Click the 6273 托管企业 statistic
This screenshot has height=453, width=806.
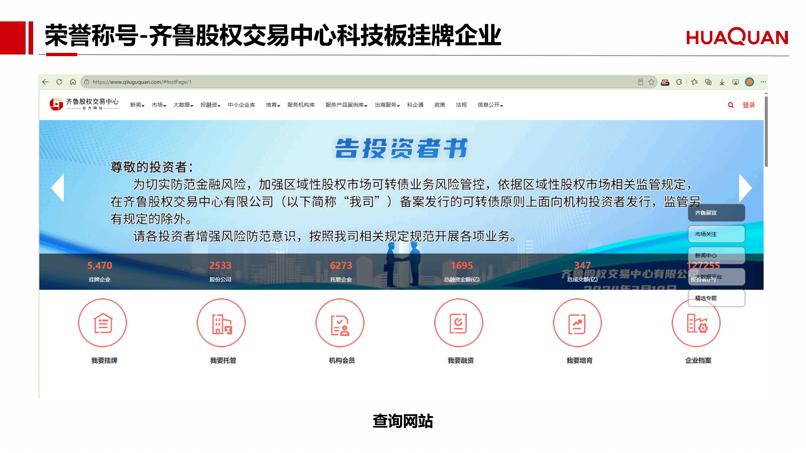[341, 271]
